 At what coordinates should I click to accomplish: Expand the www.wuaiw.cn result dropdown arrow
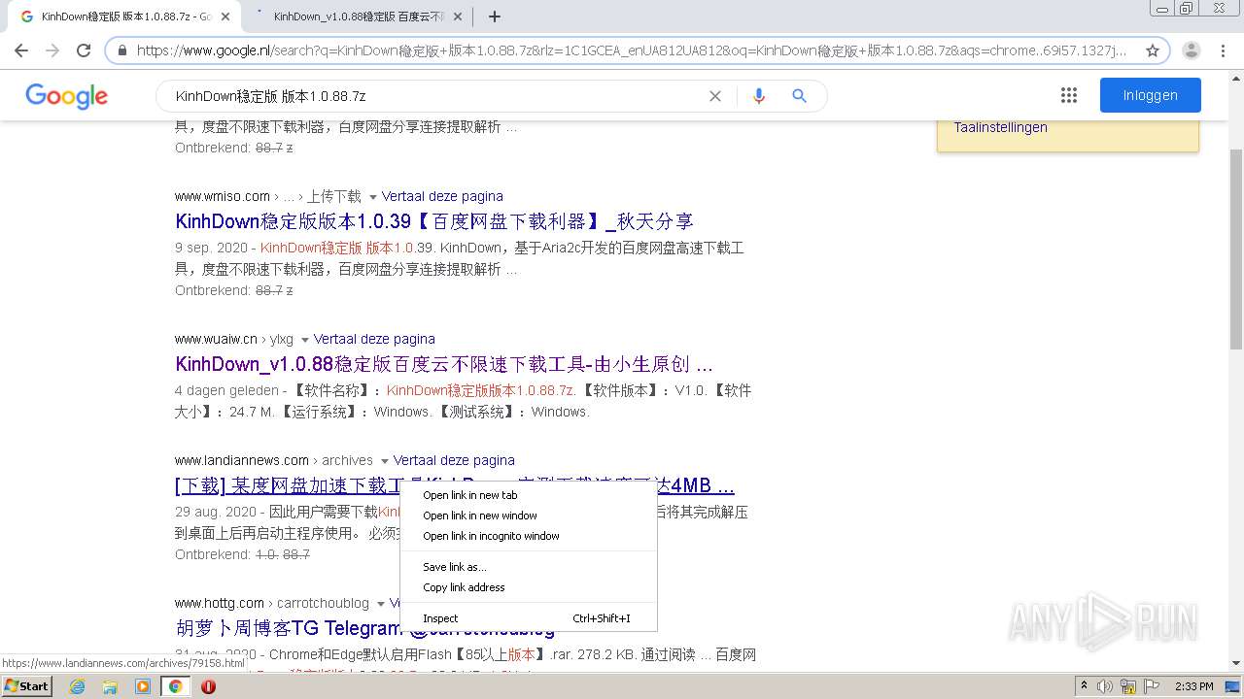(x=304, y=340)
